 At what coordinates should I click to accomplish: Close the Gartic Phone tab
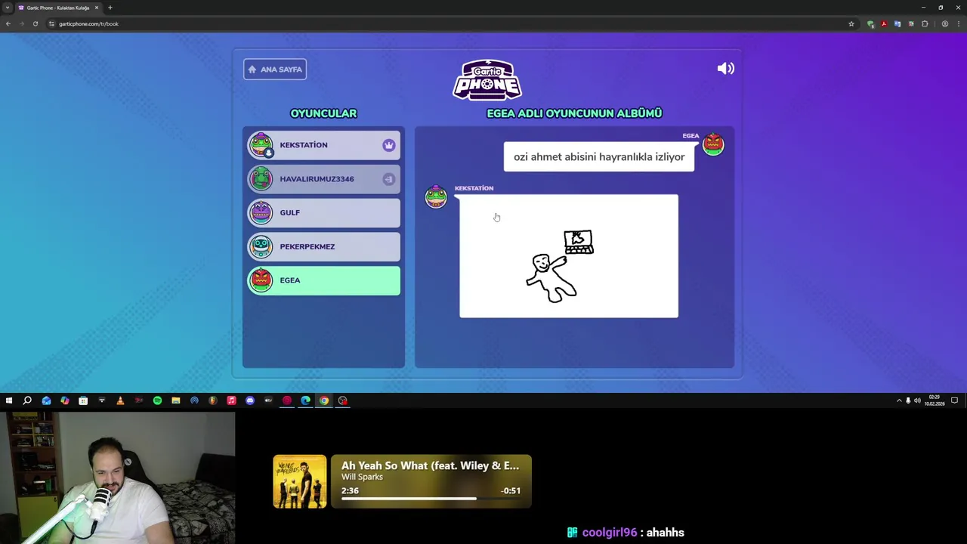coord(96,8)
